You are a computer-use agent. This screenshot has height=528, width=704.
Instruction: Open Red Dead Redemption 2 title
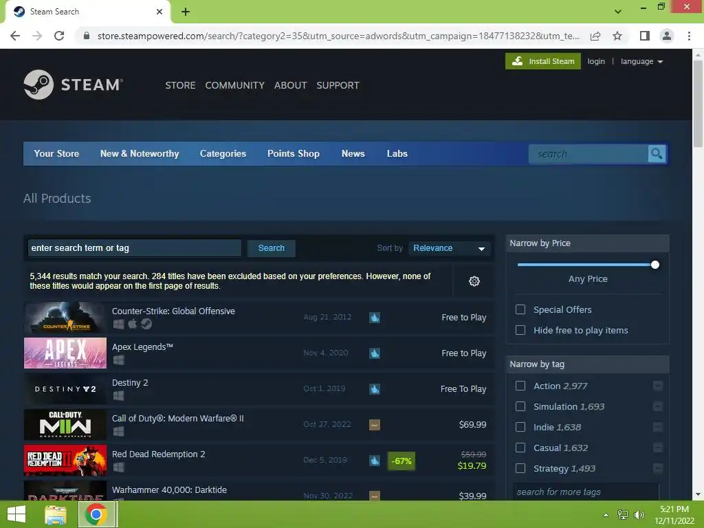tap(159, 454)
